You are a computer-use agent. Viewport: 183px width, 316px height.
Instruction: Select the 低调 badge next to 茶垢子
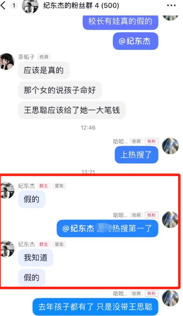(x=44, y=57)
